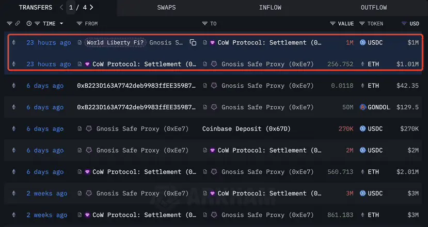Viewport: 428px width, 227px height.
Task: Go to previous transfers page arrow
Action: 61,7
